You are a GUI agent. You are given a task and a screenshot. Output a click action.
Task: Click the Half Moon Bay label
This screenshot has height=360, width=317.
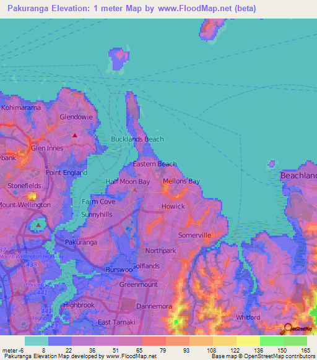[128, 182]
